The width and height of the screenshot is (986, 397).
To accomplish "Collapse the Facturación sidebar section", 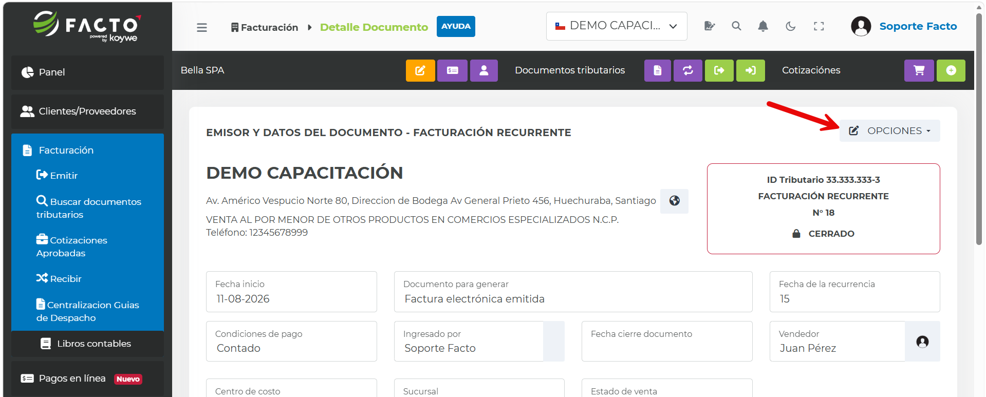I will pyautogui.click(x=87, y=150).
